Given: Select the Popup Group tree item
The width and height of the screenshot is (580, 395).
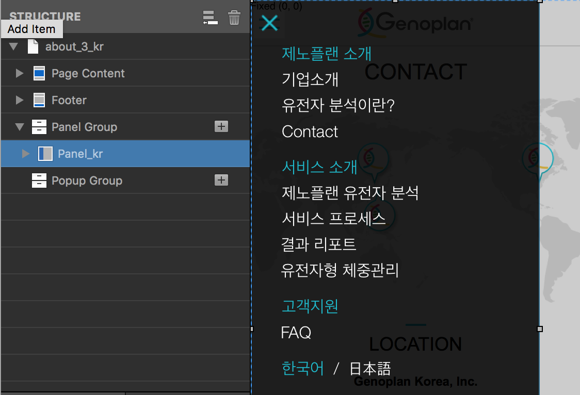Looking at the screenshot, I should tap(125, 180).
